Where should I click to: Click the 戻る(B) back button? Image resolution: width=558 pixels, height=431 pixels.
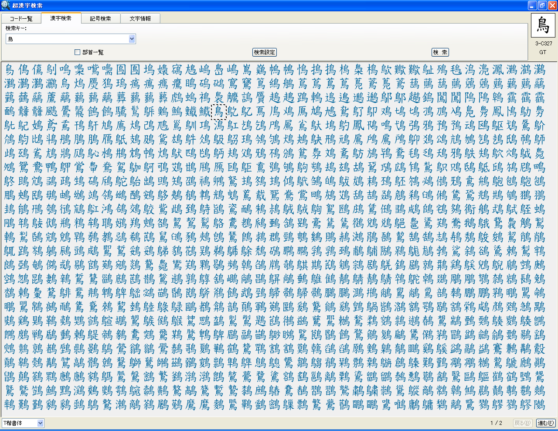click(522, 423)
